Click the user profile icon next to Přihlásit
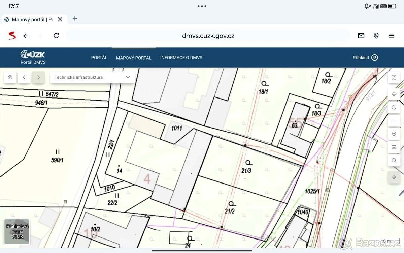Viewport: 404px width, 253px height. [375, 58]
